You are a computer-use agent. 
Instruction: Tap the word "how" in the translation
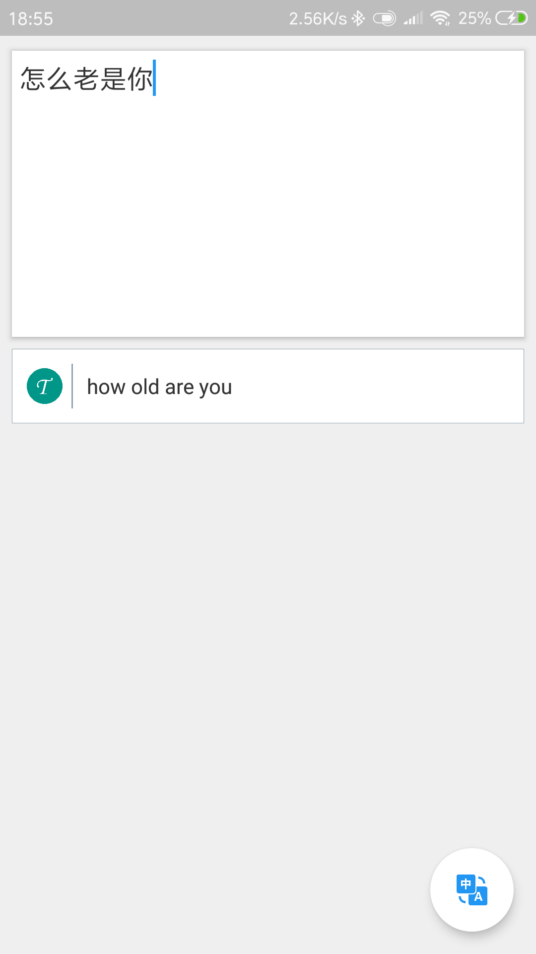[106, 387]
